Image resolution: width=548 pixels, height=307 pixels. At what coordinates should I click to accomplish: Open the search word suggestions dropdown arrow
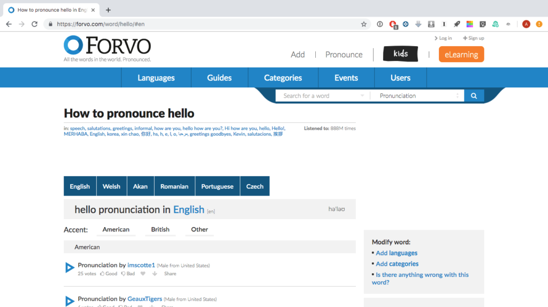tap(362, 95)
